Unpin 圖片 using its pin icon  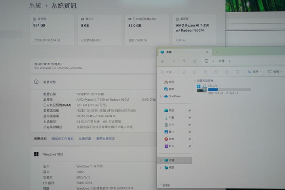coord(189,132)
